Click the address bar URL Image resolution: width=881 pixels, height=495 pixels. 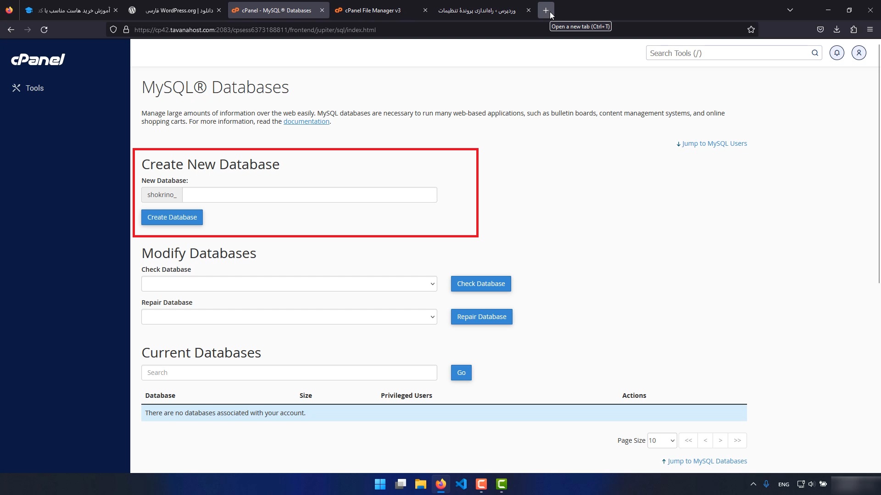pyautogui.click(x=255, y=30)
